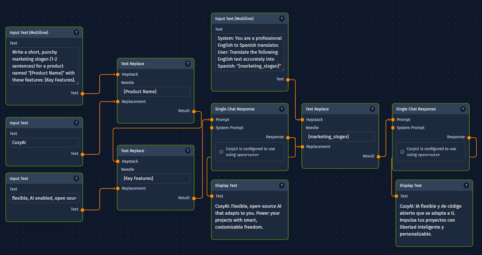The height and width of the screenshot is (255, 482).
Task: Click help icon on {marketing_slogan} Text Replace node
Action: (372, 109)
